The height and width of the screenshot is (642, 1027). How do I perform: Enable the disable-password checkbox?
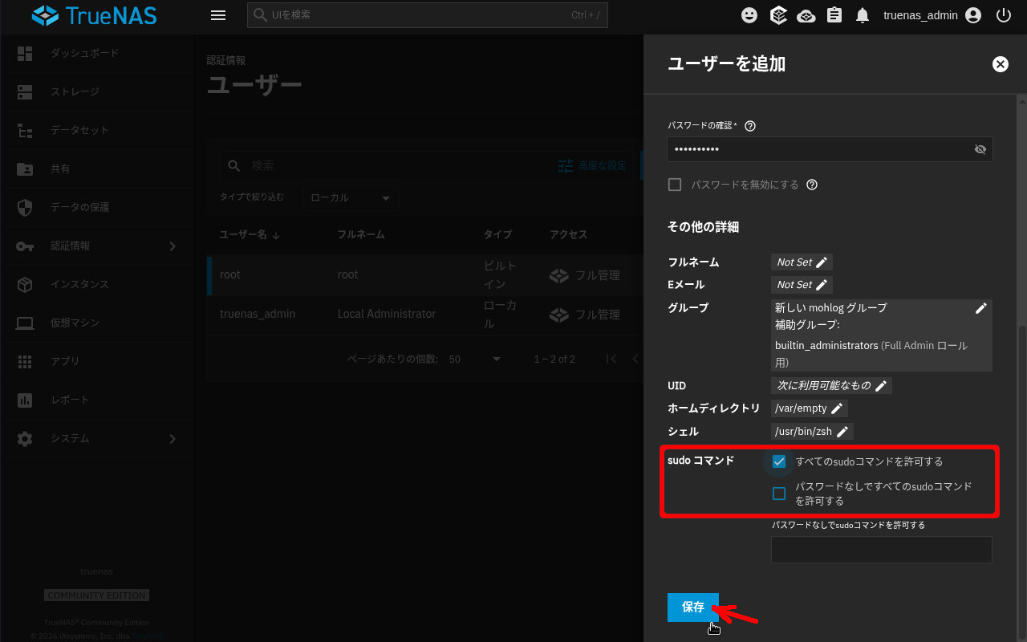click(x=675, y=185)
